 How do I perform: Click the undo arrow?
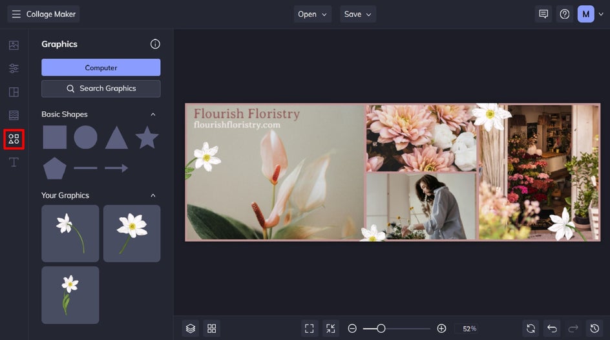tap(552, 329)
